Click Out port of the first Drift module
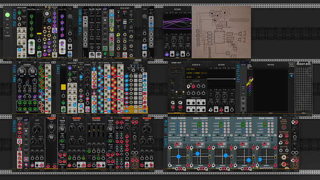 92,55
